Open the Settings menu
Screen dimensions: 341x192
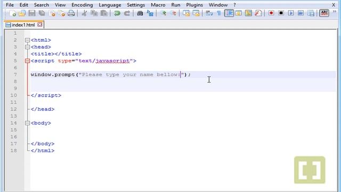point(136,5)
